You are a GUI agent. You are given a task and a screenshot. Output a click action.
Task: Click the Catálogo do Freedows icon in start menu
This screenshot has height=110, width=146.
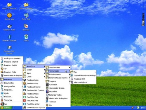click(2, 58)
